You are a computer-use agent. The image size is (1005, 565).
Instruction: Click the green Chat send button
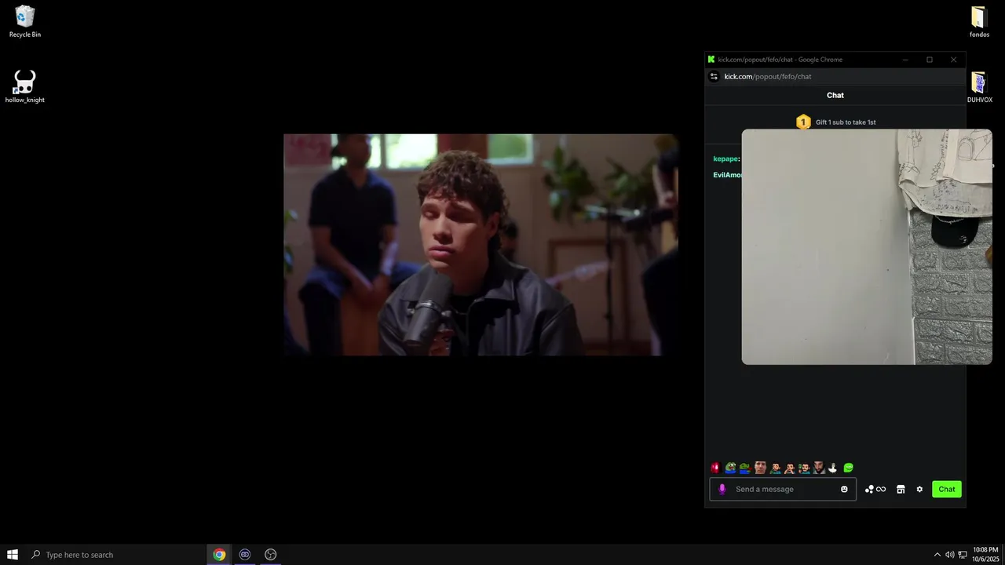947,489
